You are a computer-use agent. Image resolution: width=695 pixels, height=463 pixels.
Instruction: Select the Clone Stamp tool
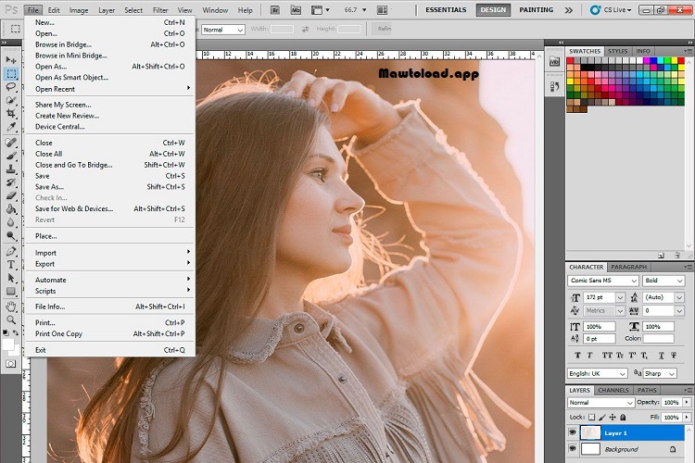pos(11,169)
